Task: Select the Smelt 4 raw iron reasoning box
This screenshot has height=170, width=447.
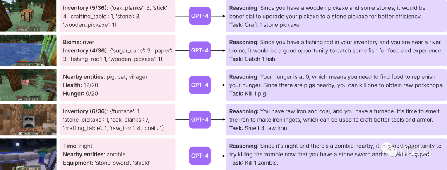Action: (335, 120)
